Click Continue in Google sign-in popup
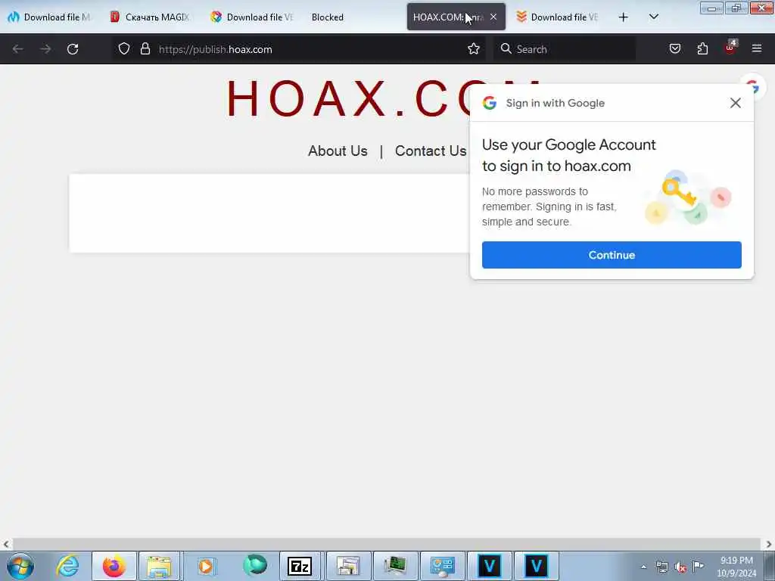 612,255
